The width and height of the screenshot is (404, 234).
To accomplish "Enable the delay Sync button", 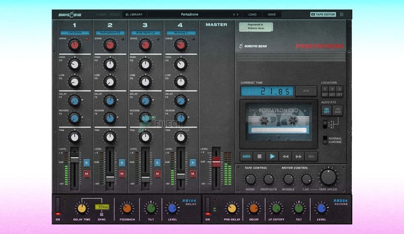I will coord(102,214).
